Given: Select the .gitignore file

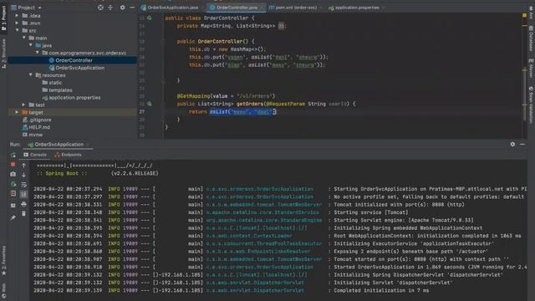Looking at the screenshot, I should [x=40, y=120].
